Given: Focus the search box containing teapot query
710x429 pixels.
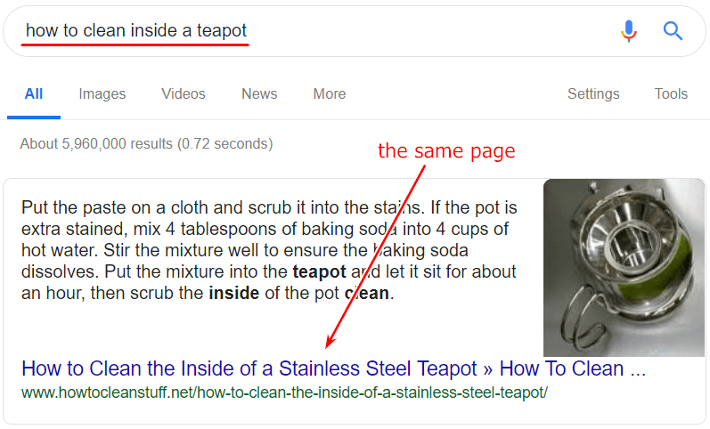Looking at the screenshot, I should click(x=317, y=31).
